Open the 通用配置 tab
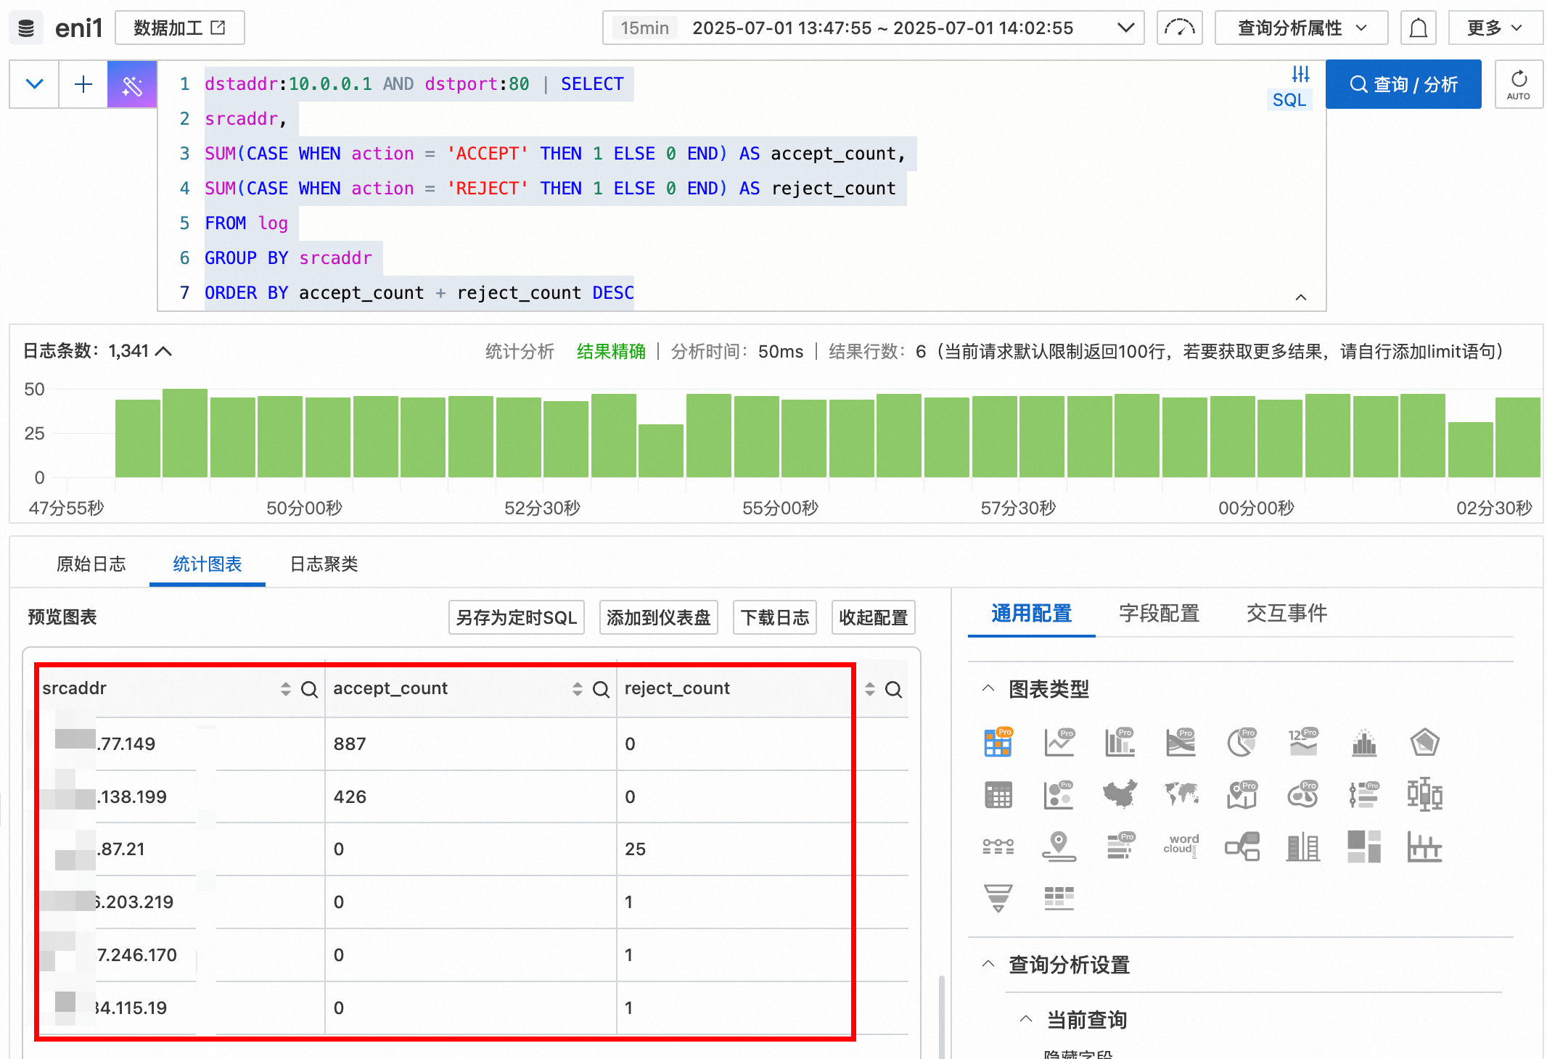 click(x=1031, y=614)
